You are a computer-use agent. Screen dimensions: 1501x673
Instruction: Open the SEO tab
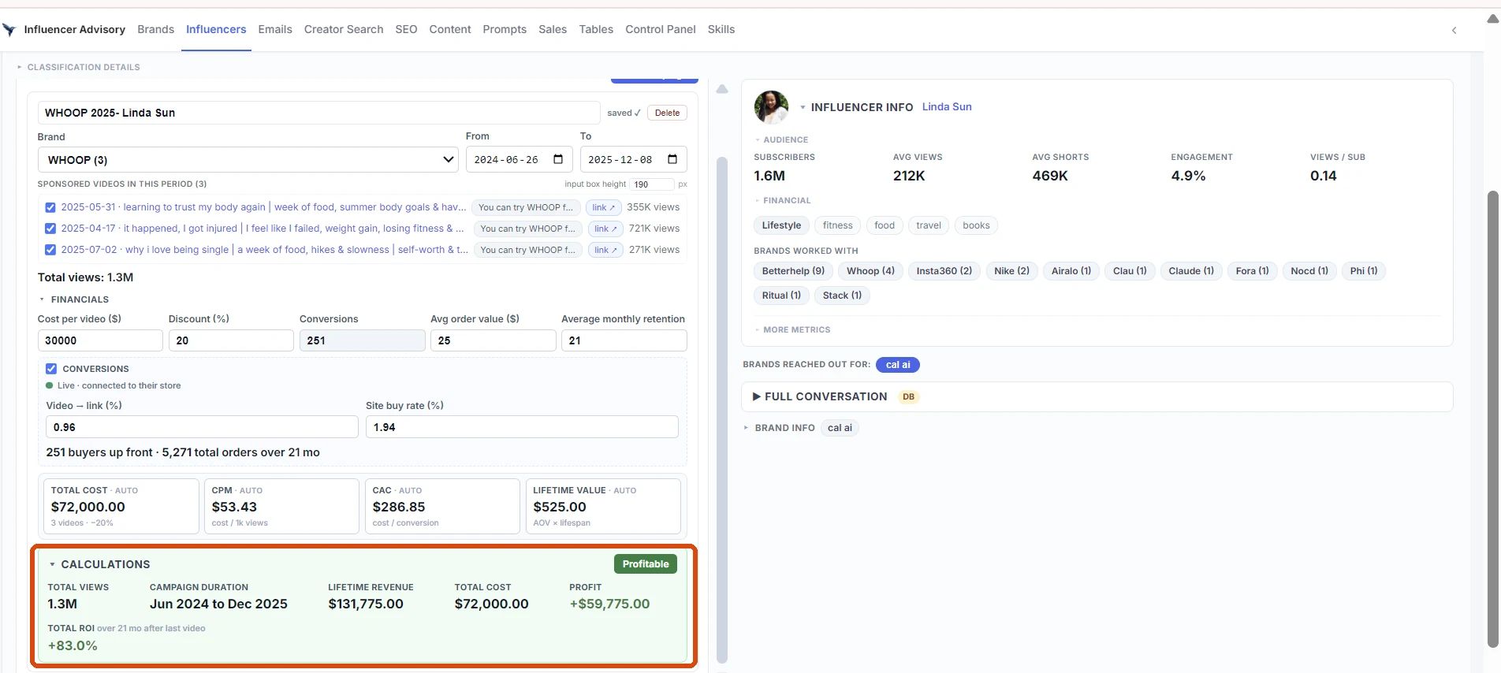pos(406,29)
